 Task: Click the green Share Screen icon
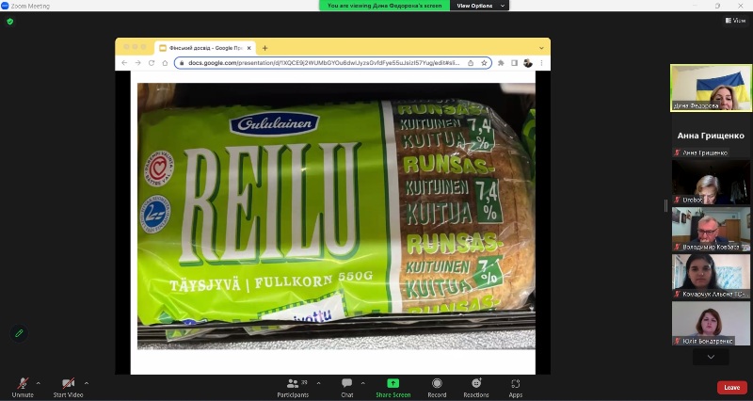(x=393, y=386)
